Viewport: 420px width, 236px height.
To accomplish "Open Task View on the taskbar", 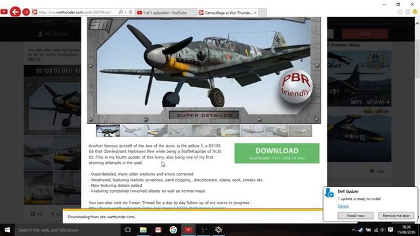I will click(x=128, y=230).
